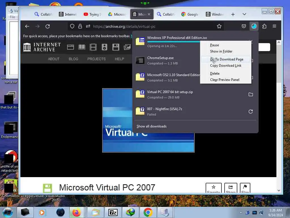Viewport: 290px width, 218px height.
Task: Click the Windows XP iso download progress bar
Action: [x=174, y=42]
